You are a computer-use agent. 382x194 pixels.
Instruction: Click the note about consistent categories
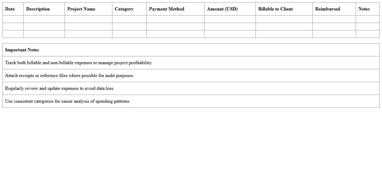68,101
